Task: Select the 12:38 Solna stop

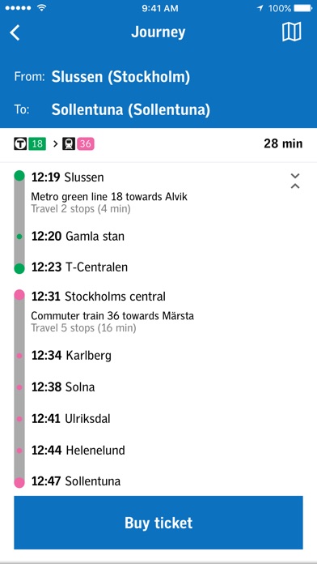Action: point(63,387)
